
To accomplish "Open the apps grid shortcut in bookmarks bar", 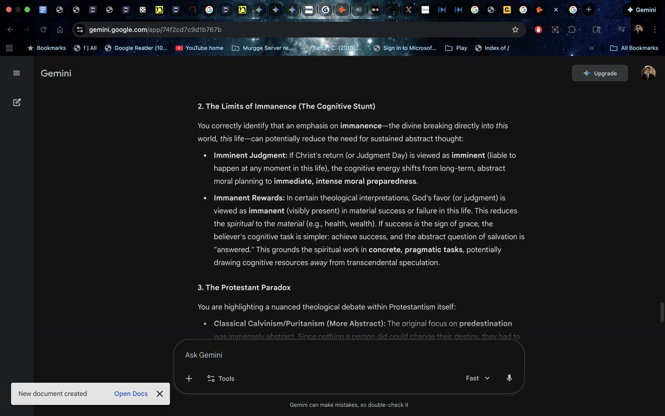I will point(9,48).
